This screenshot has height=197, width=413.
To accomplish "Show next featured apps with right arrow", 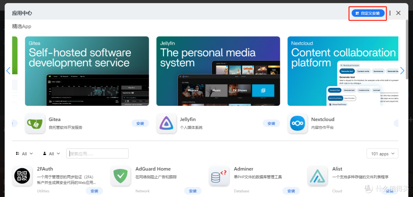I will [x=402, y=71].
